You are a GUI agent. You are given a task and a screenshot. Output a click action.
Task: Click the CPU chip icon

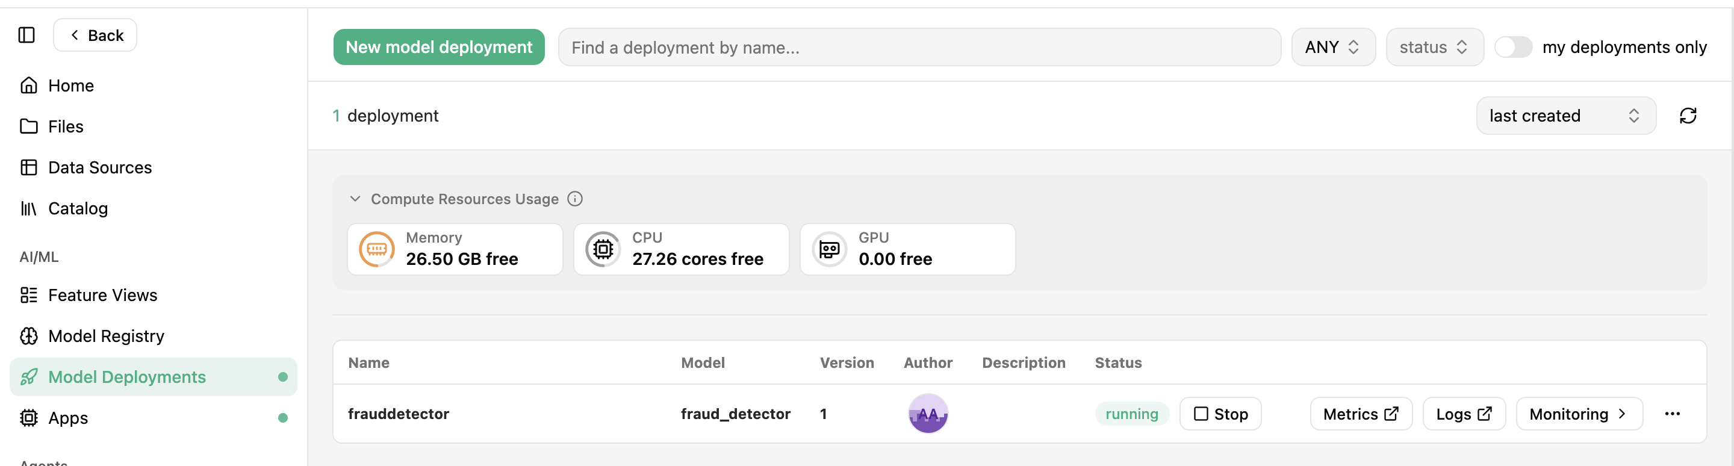[603, 249]
